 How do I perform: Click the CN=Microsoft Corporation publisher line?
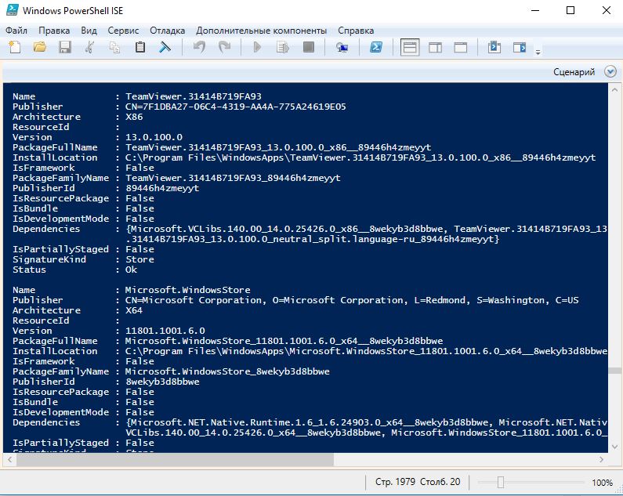coord(352,300)
